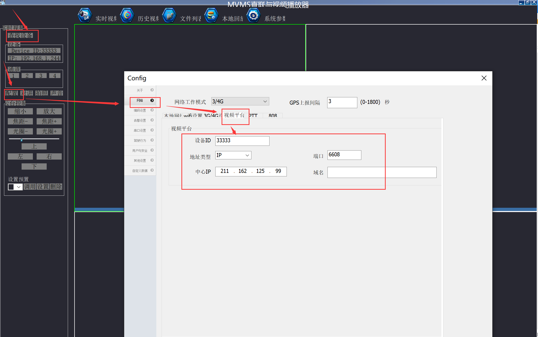Toggle channel 3 button
This screenshot has width=538, height=337.
(x=41, y=76)
